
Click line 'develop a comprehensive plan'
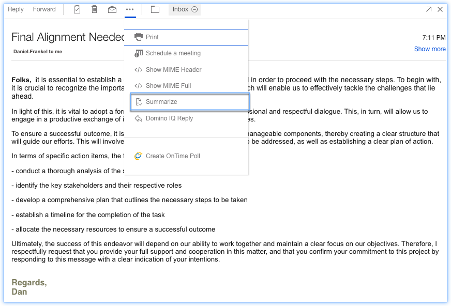click(129, 200)
